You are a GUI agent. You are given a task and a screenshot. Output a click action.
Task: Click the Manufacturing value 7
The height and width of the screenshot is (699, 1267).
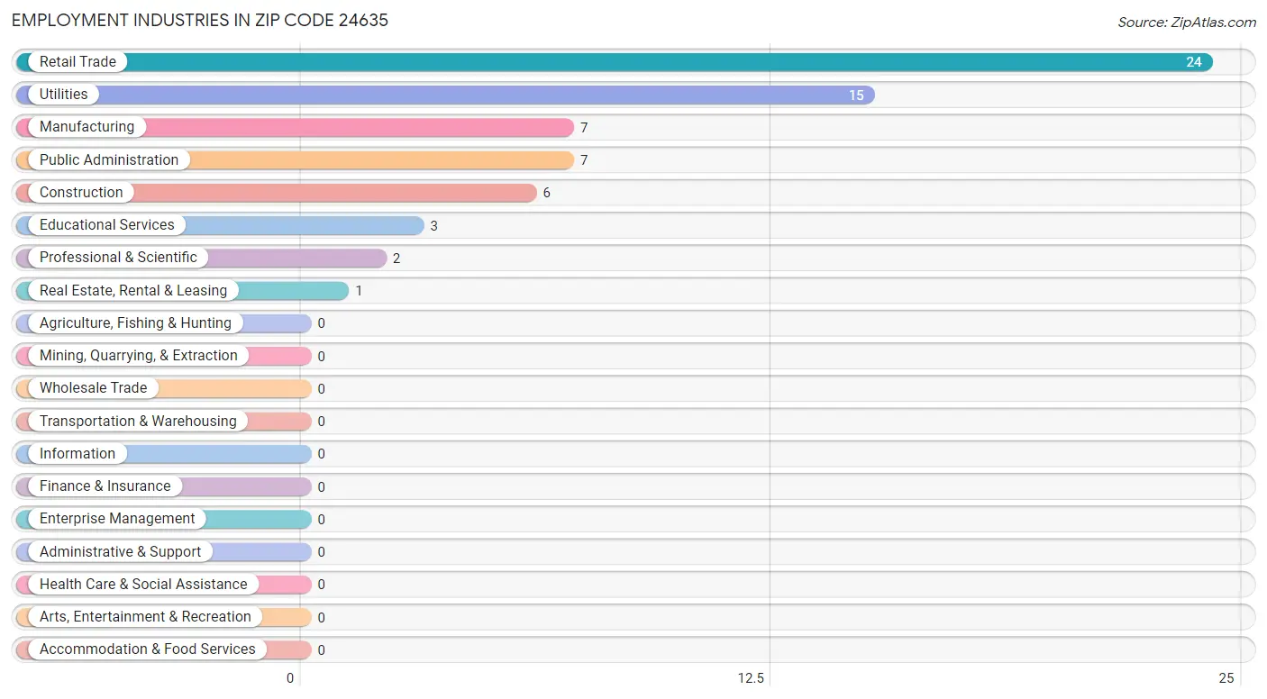[584, 128]
